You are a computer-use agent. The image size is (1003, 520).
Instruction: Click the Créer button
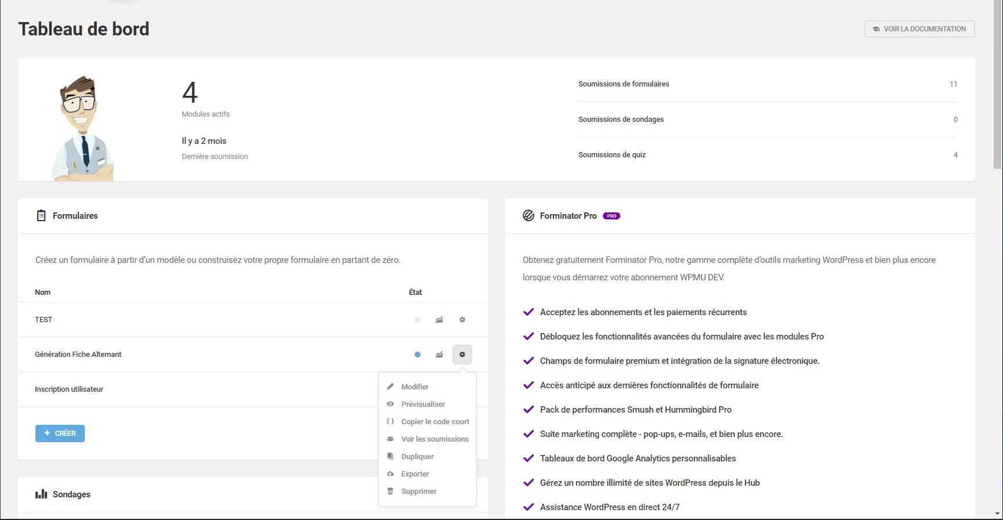coord(60,434)
